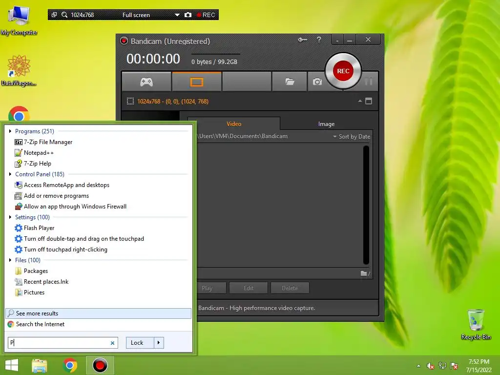Switch to the Image tab
The width and height of the screenshot is (500, 375).
click(326, 124)
